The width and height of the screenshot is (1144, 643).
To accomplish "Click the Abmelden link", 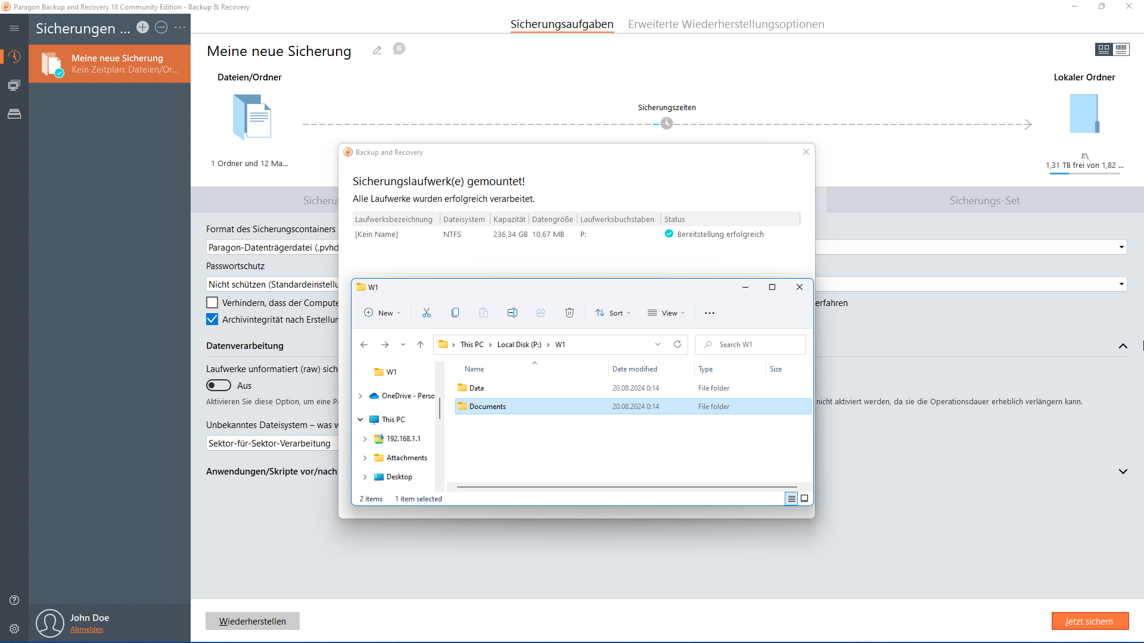I will tap(87, 629).
